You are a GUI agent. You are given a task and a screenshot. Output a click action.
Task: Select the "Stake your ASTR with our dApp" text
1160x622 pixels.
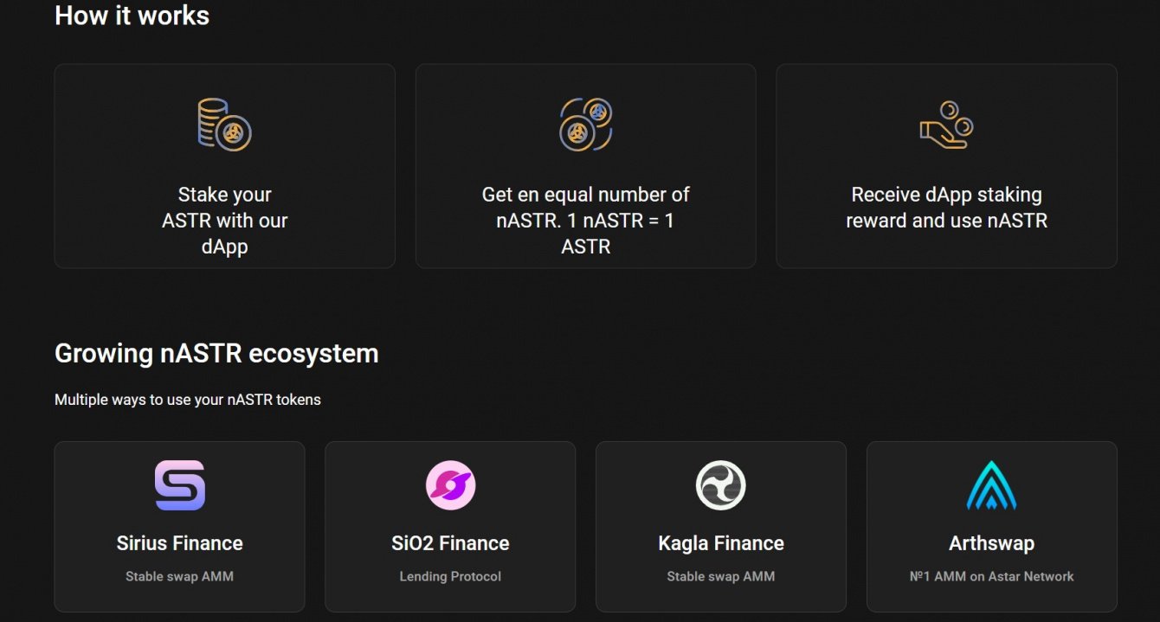pos(224,221)
